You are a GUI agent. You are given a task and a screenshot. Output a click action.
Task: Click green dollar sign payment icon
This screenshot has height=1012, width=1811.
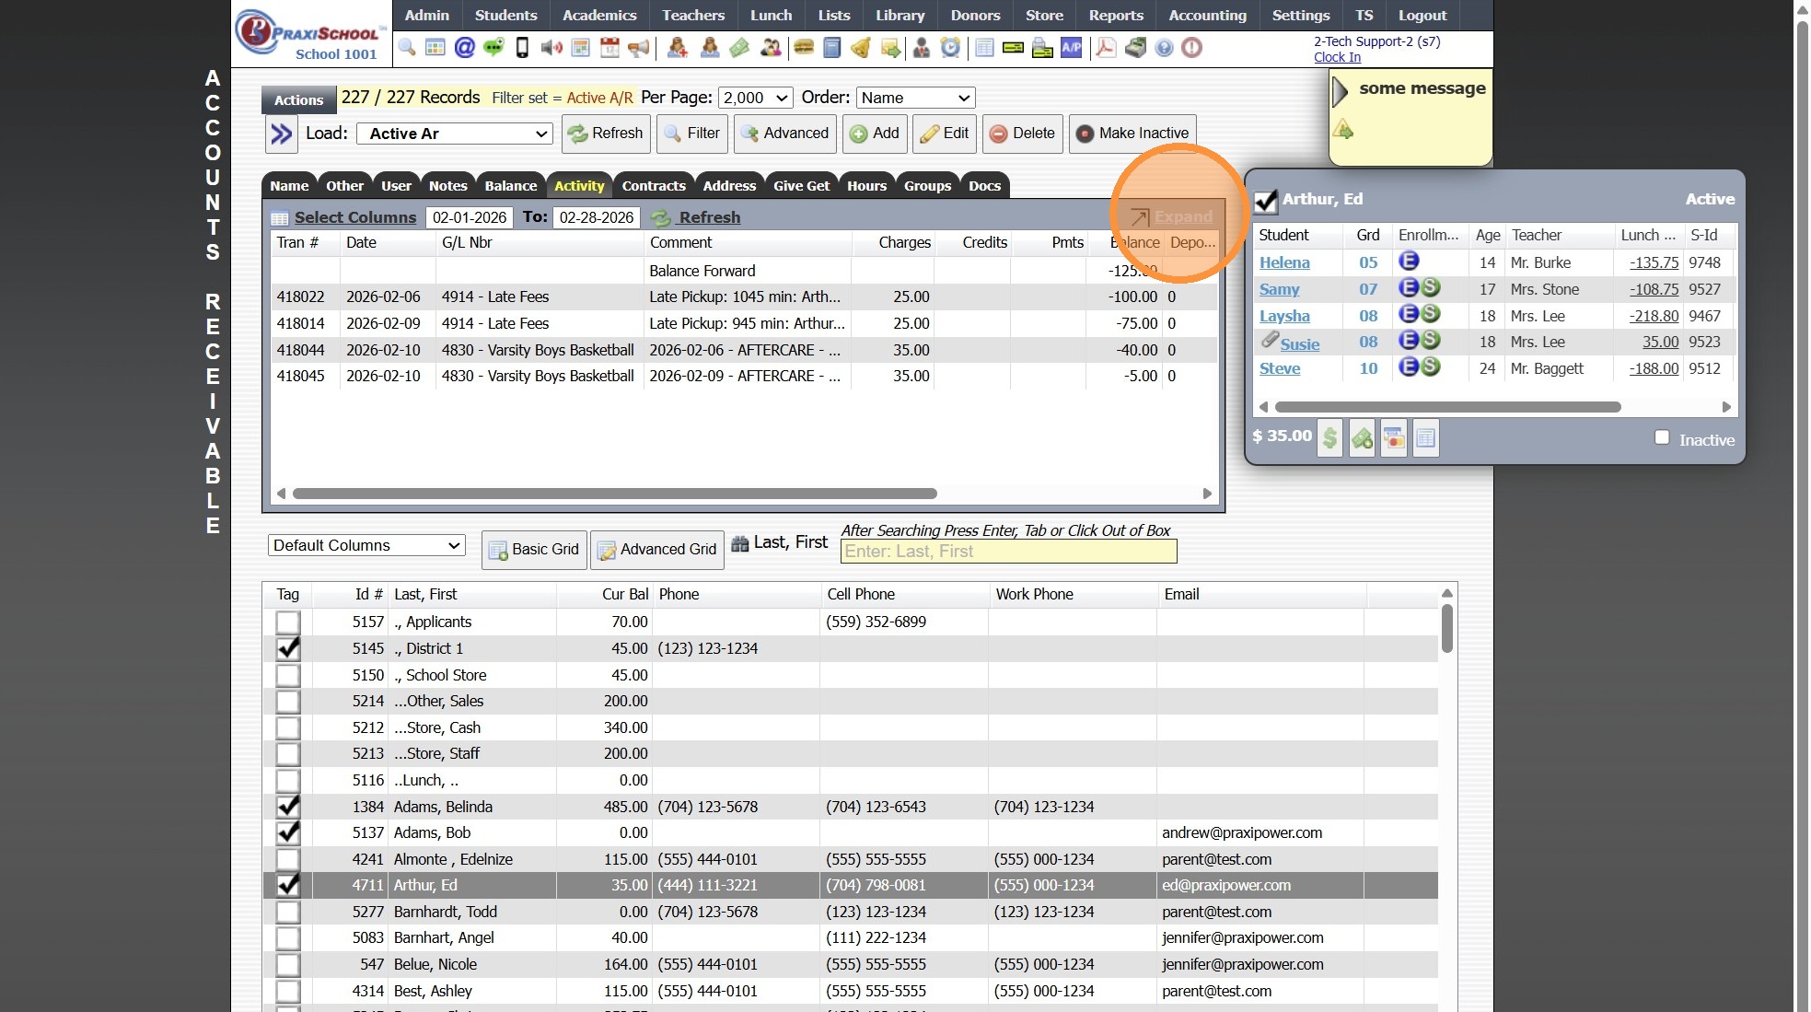1329,438
